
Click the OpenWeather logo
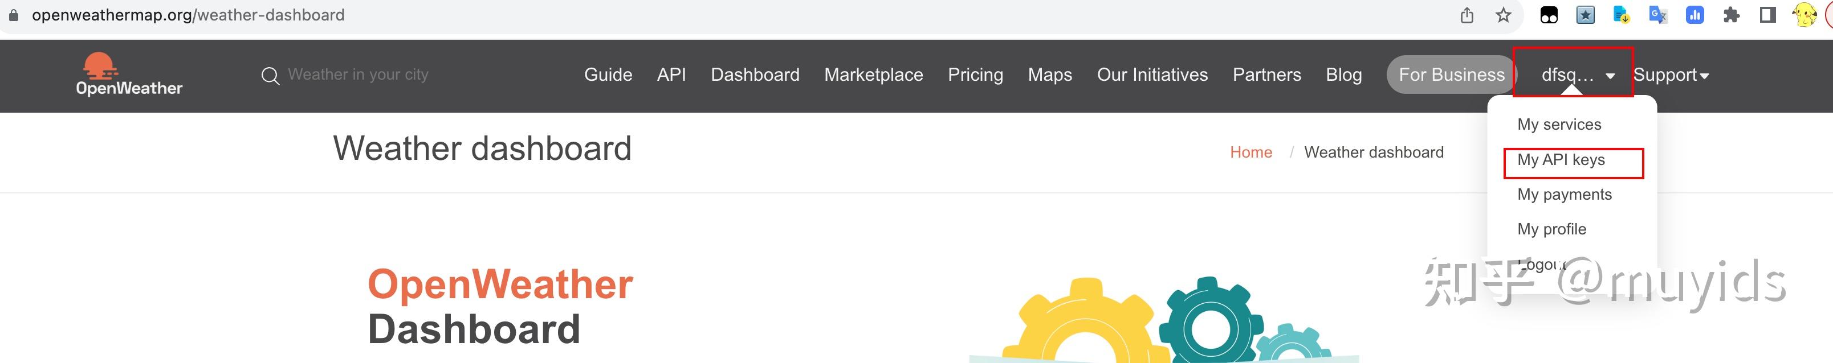(129, 75)
